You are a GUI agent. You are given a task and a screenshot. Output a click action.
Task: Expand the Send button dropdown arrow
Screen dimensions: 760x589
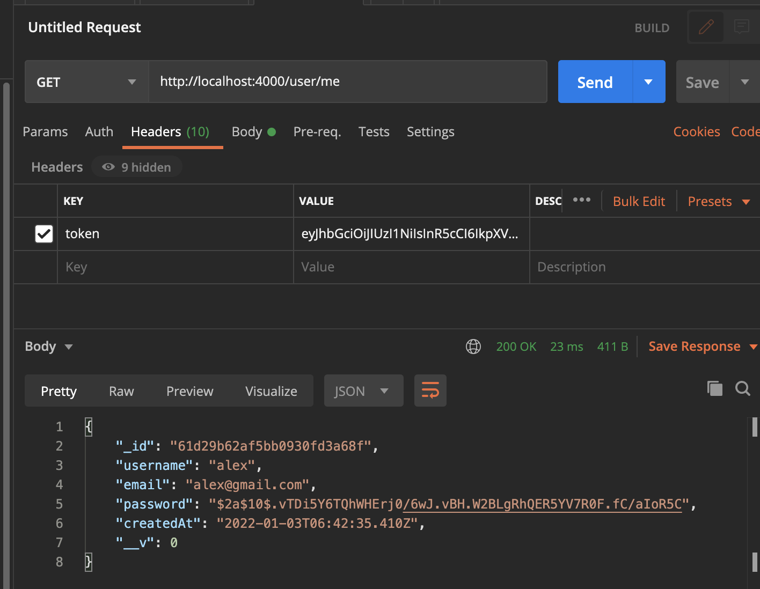click(x=649, y=82)
